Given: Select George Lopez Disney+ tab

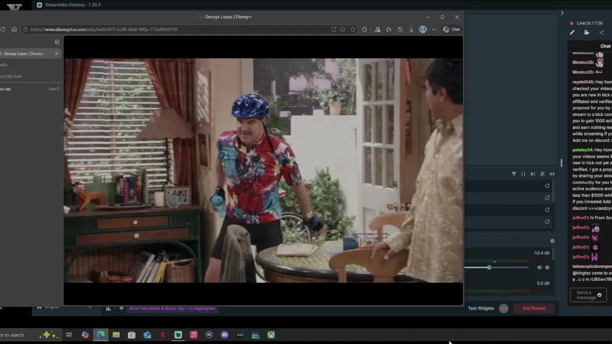Looking at the screenshot, I should click(x=30, y=54).
